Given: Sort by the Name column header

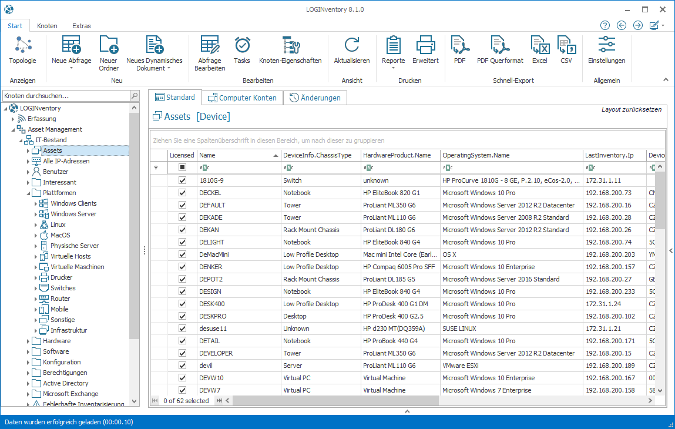Looking at the screenshot, I should pyautogui.click(x=239, y=155).
